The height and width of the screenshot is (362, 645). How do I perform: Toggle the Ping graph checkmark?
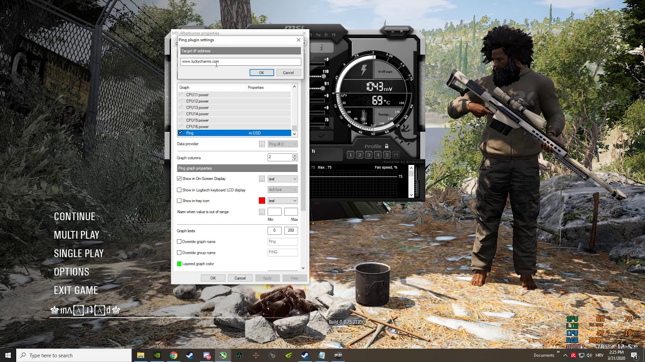(x=180, y=133)
